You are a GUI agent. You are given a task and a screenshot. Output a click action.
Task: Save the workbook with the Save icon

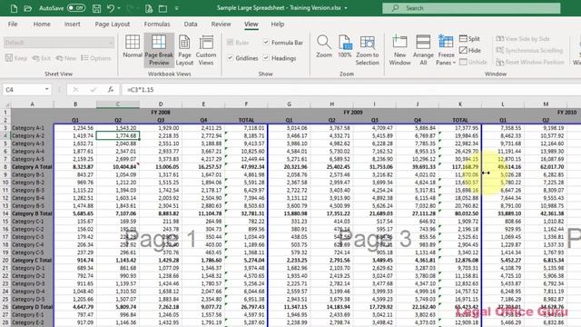96,8
